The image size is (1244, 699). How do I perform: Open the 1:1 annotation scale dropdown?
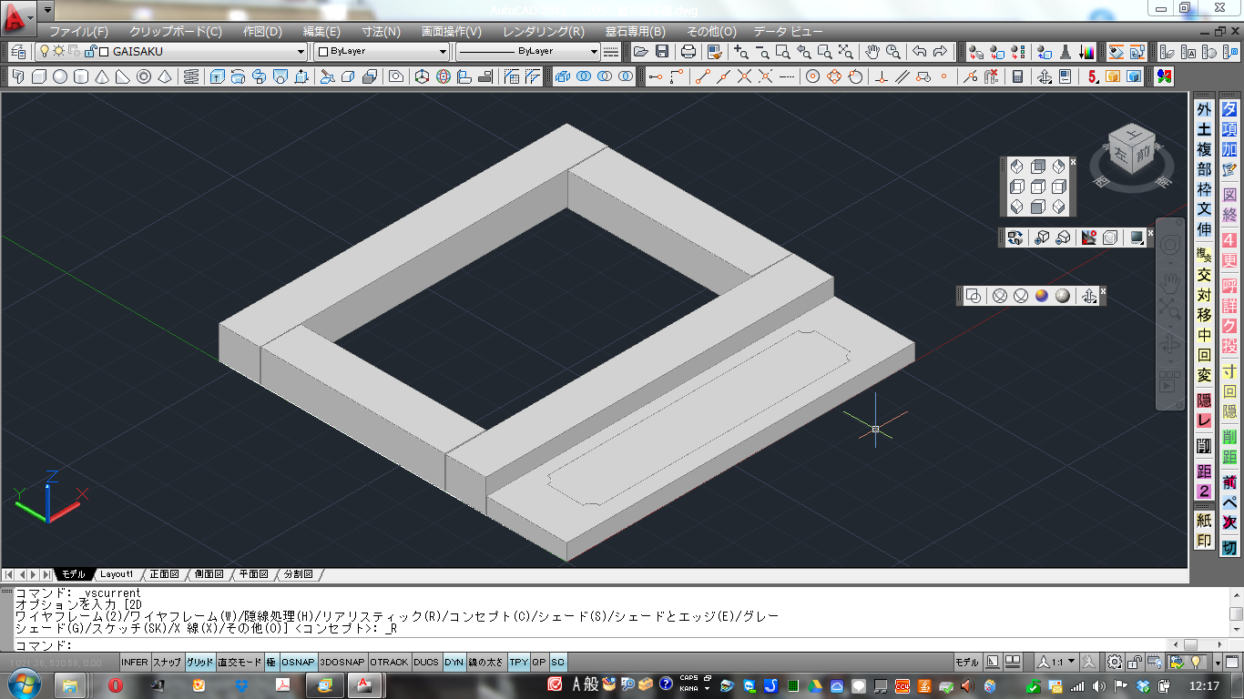click(x=1056, y=663)
